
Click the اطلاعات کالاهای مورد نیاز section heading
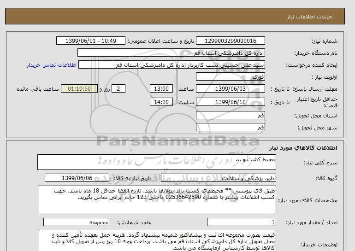[x=303, y=148]
